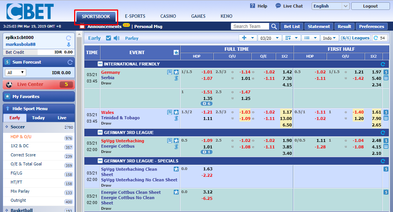Refresh the rplkx1cbt000 account balance
Viewport: 393px width, 212px height.
[x=68, y=38]
